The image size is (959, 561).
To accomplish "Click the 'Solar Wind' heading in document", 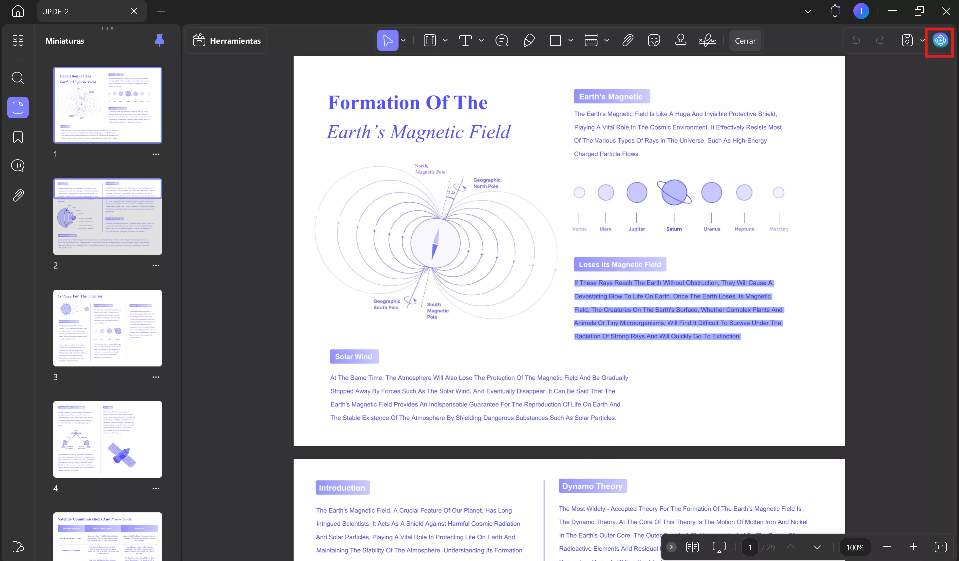I will point(354,356).
